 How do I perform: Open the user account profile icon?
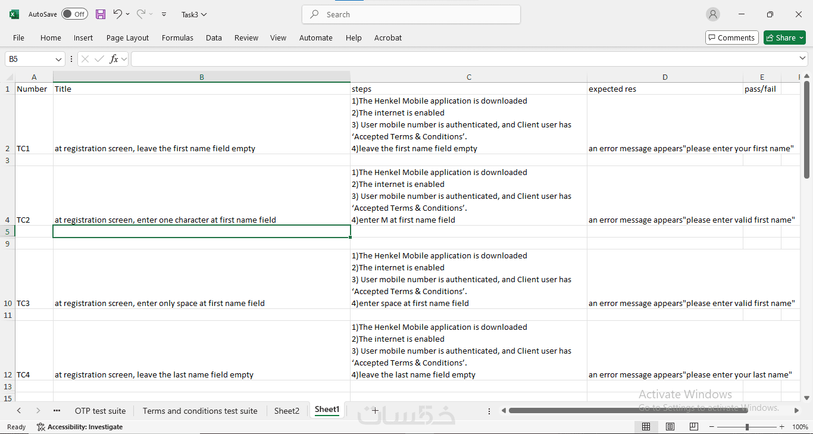(x=712, y=14)
